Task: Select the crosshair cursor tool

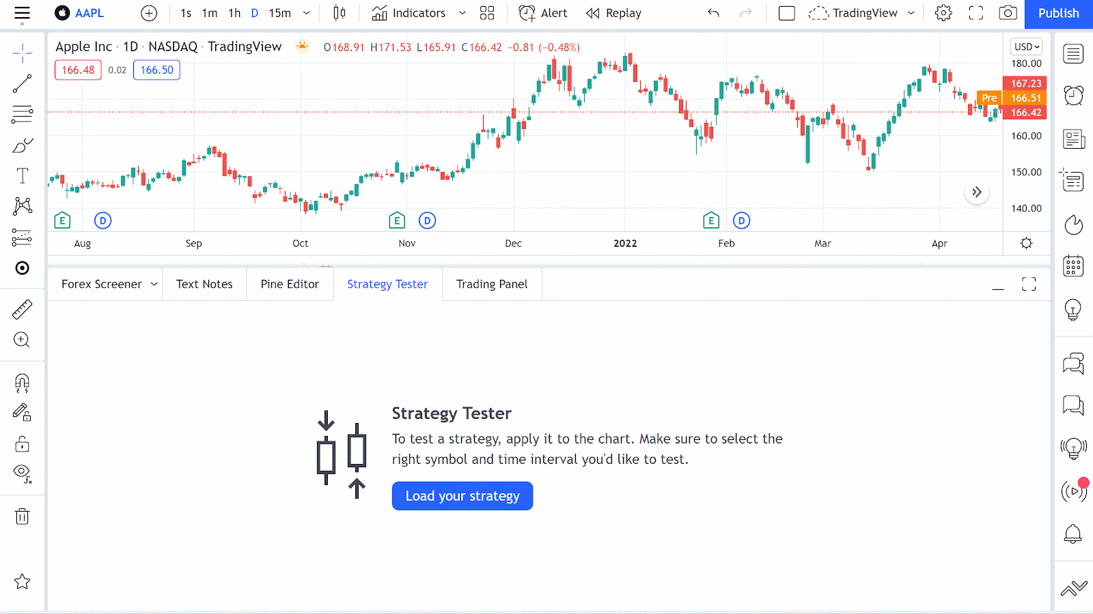Action: [x=22, y=53]
